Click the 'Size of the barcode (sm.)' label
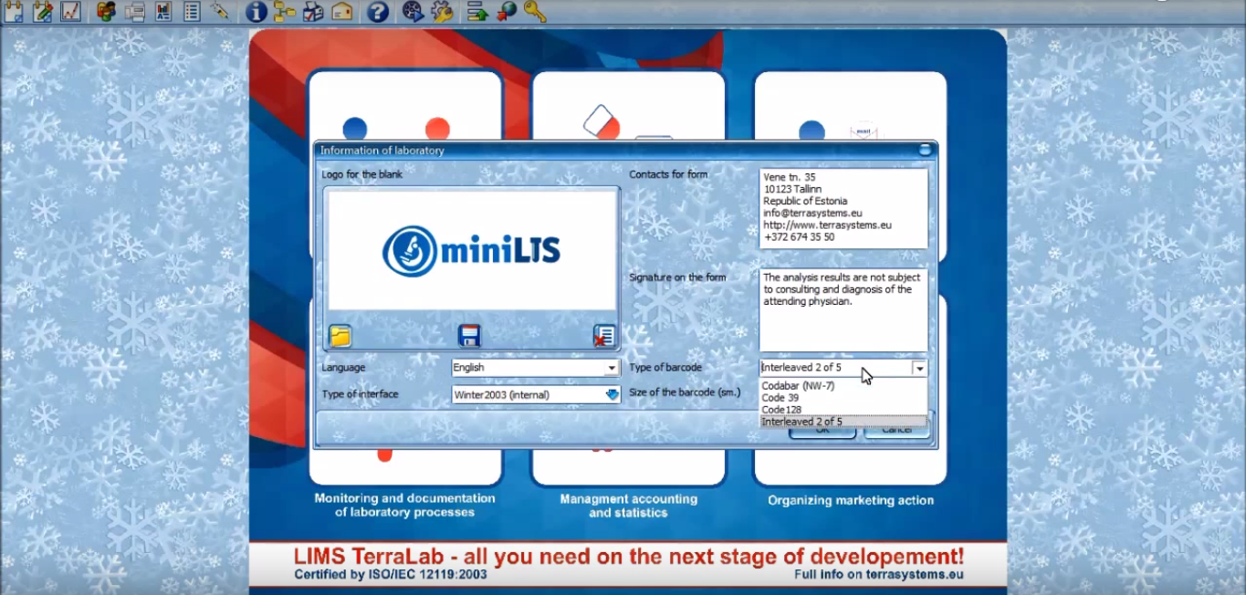Viewport: 1246px width, 595px height. [685, 392]
